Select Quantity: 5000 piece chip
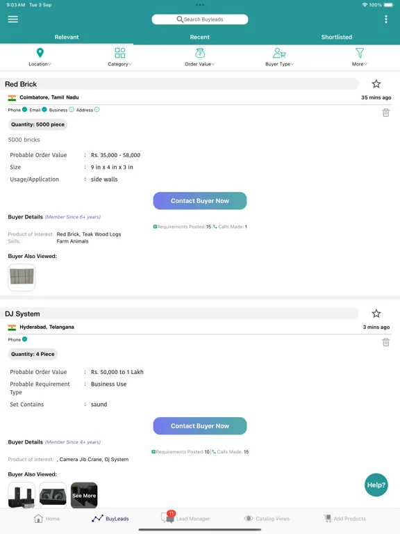 (x=37, y=124)
